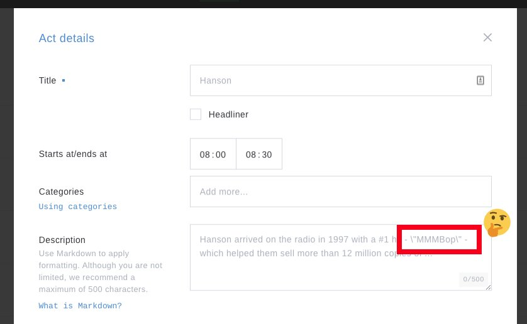Open the What is Markdown? link
The height and width of the screenshot is (324, 527).
pos(80,306)
